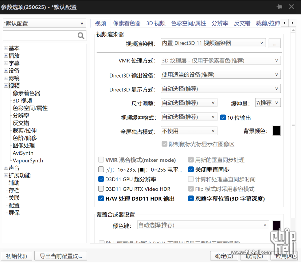
Task: Close the preferences window
Action: click(291, 7)
